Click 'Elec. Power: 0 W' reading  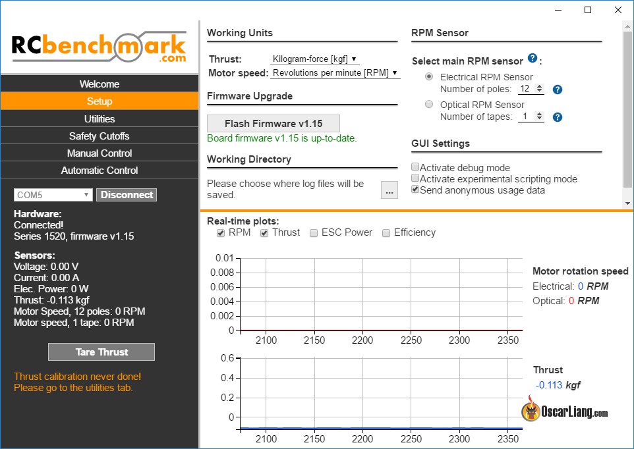pos(51,289)
